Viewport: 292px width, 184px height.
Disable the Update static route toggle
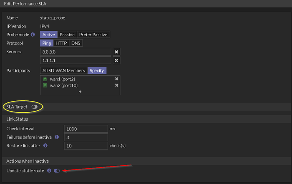pos(57,171)
